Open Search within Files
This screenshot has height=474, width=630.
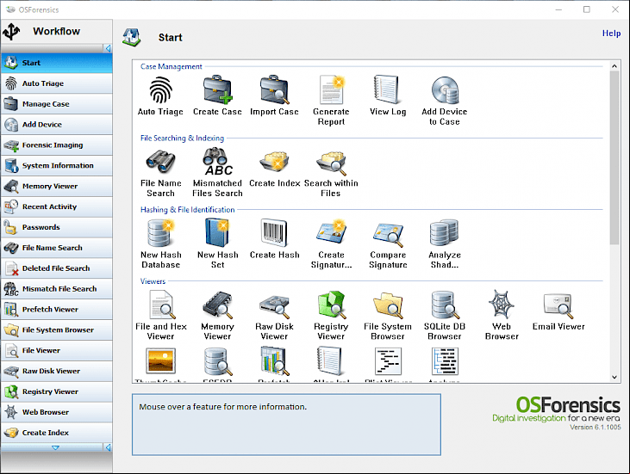(331, 172)
